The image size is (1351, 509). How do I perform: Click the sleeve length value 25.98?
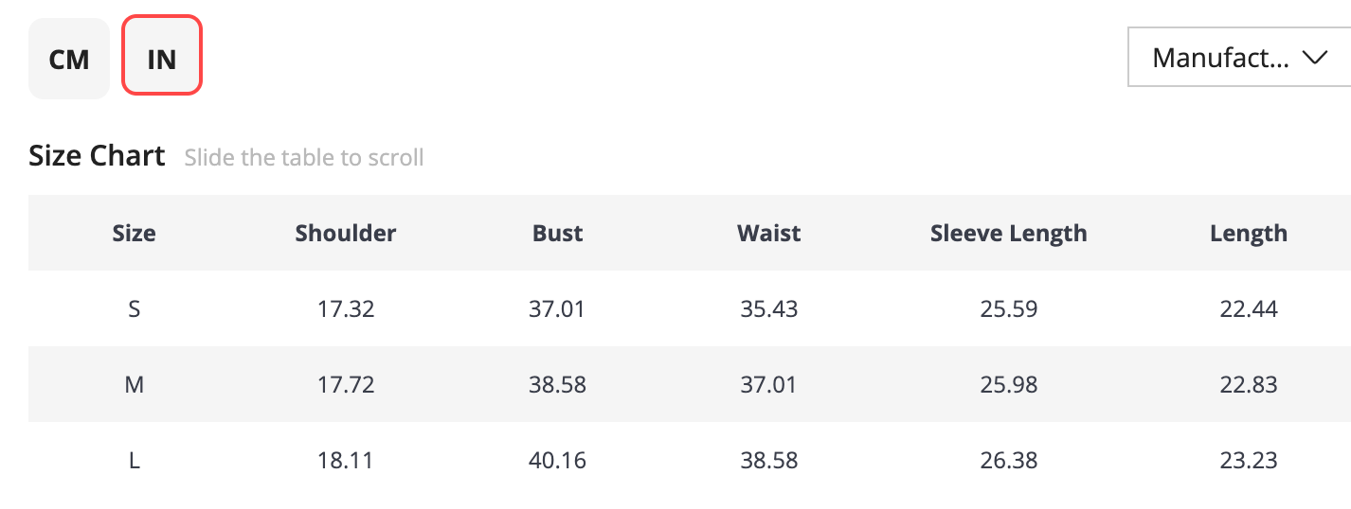pyautogui.click(x=1009, y=384)
